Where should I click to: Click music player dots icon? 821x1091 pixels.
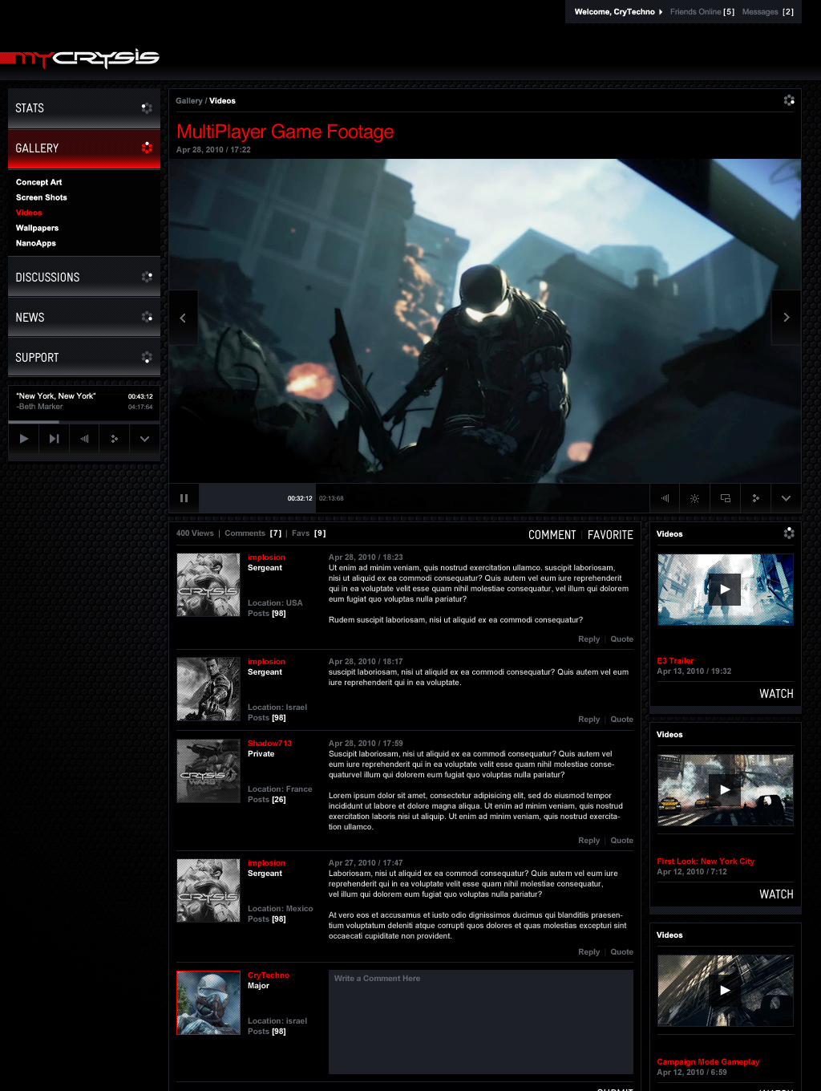[x=115, y=439]
